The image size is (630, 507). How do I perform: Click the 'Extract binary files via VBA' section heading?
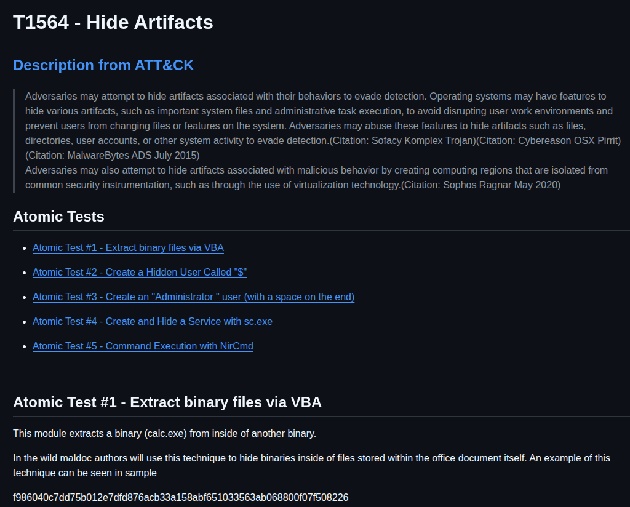point(167,402)
